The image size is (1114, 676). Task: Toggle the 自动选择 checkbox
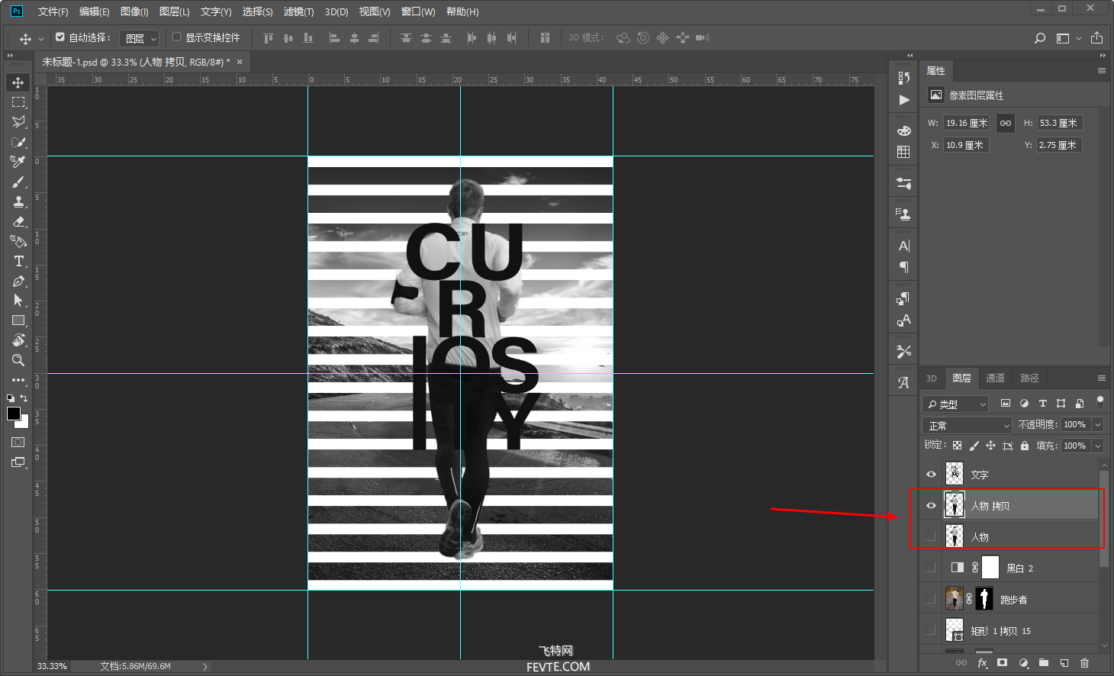tap(60, 37)
